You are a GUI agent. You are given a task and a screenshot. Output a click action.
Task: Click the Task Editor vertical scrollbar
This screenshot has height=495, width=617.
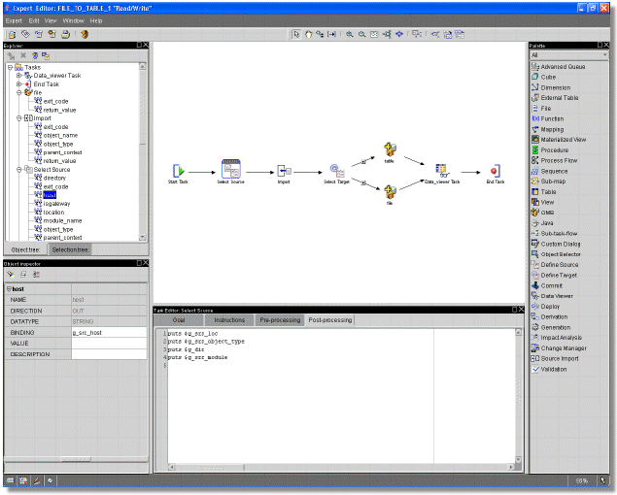pos(518,396)
